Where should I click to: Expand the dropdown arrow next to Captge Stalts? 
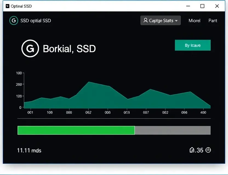(176, 21)
